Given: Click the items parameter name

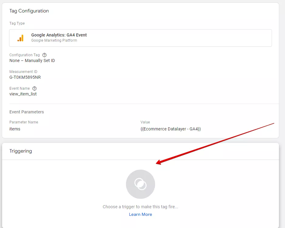Looking at the screenshot, I should 15,129.
